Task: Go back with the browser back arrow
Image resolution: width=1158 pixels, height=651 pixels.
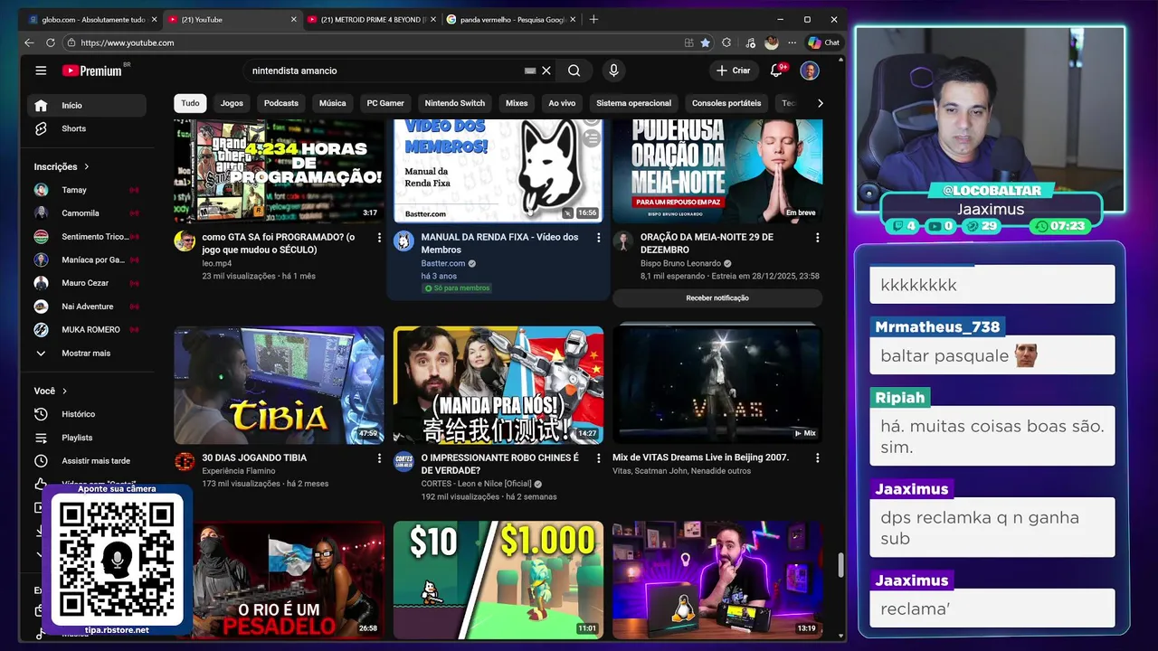Action: click(29, 42)
